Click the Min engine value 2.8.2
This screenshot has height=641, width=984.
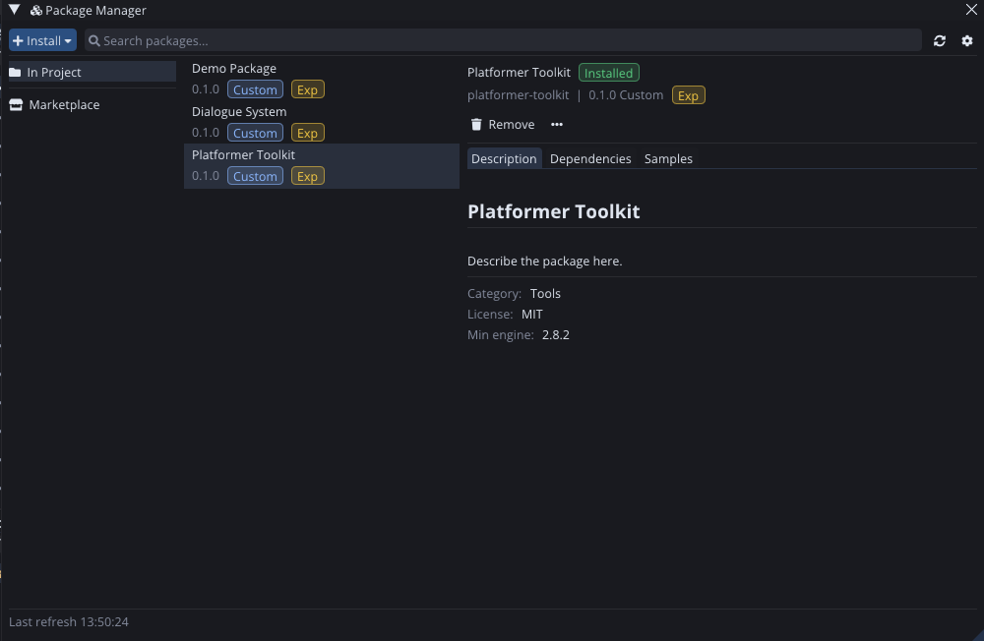pos(556,335)
